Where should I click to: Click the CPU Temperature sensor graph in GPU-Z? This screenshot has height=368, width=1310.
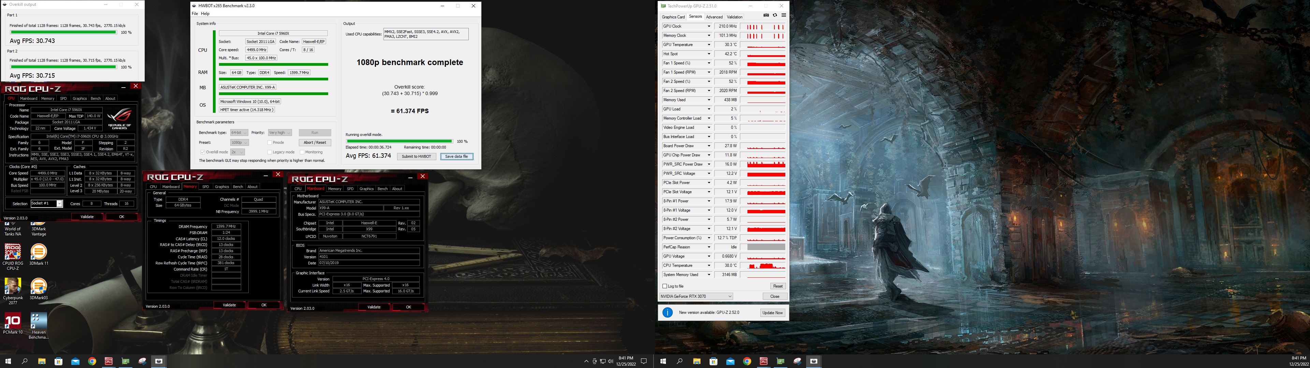763,265
